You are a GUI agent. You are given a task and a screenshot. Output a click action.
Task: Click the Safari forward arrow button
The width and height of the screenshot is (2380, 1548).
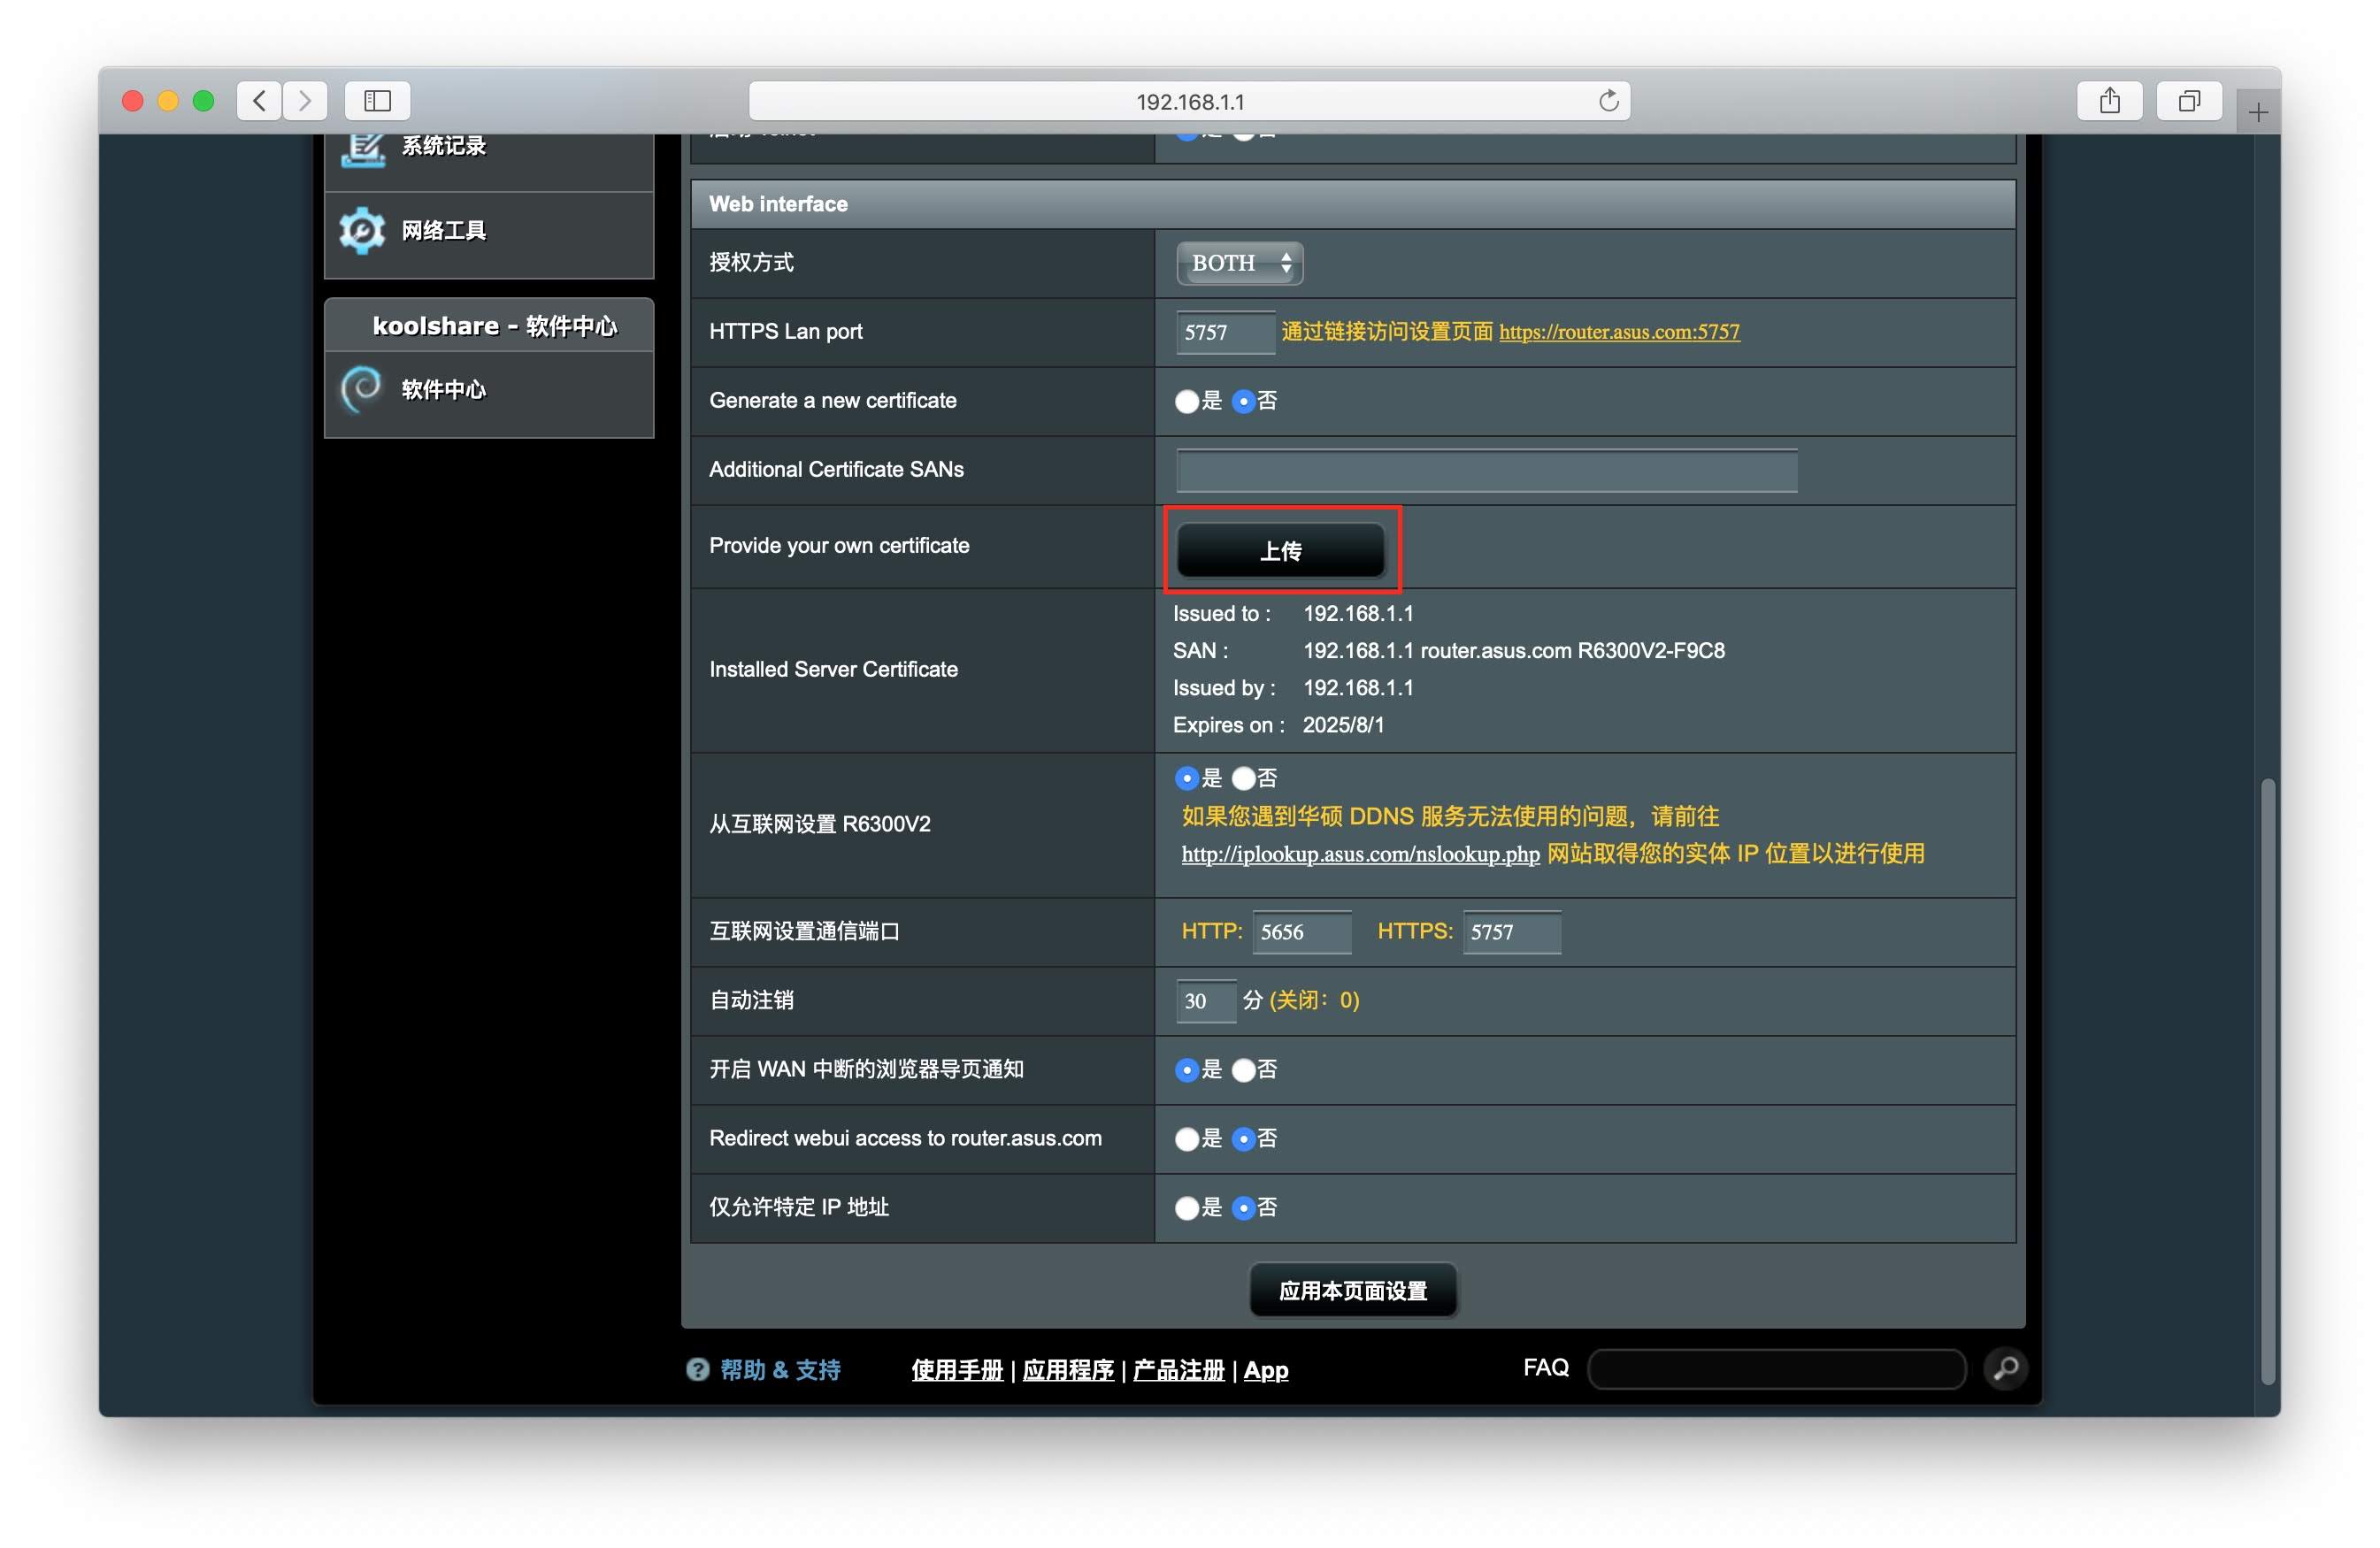pos(305,101)
